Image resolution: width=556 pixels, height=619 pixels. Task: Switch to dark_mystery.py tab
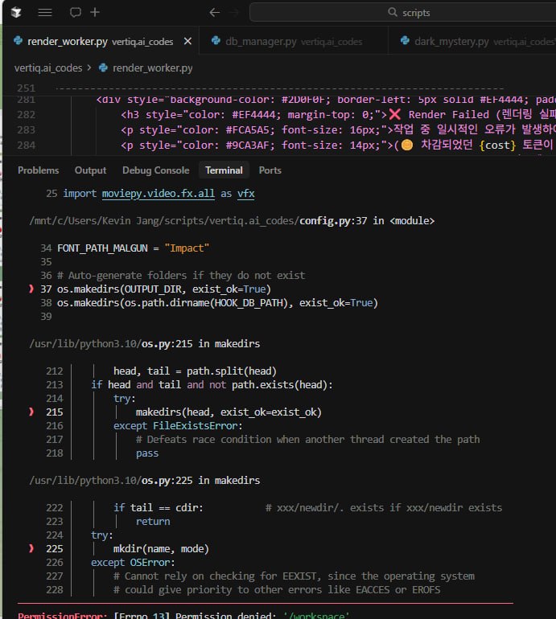click(x=472, y=41)
